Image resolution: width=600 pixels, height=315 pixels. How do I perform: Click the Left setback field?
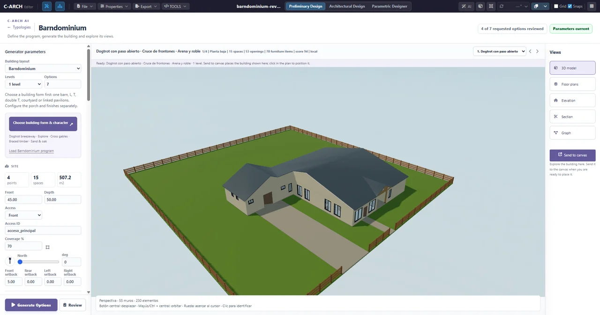[x=53, y=282]
